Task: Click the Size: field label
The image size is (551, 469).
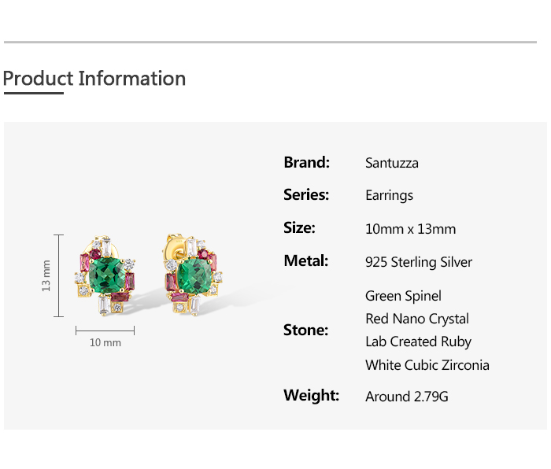Action: point(299,228)
